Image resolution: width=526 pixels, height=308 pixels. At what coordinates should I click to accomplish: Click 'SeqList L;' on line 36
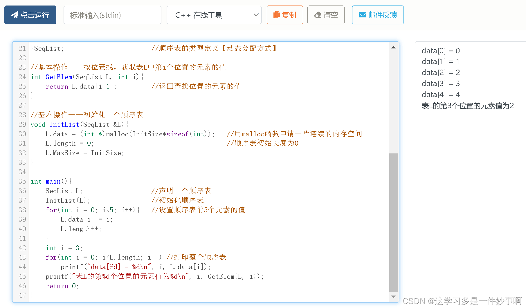64,191
